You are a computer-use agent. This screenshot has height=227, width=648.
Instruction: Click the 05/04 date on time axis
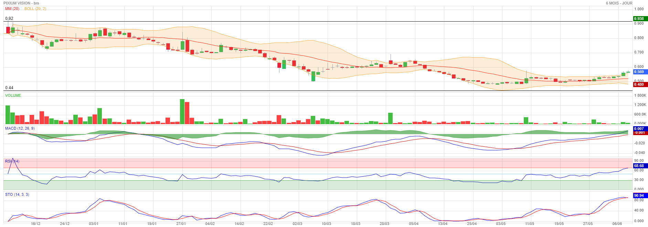[x=414, y=224]
